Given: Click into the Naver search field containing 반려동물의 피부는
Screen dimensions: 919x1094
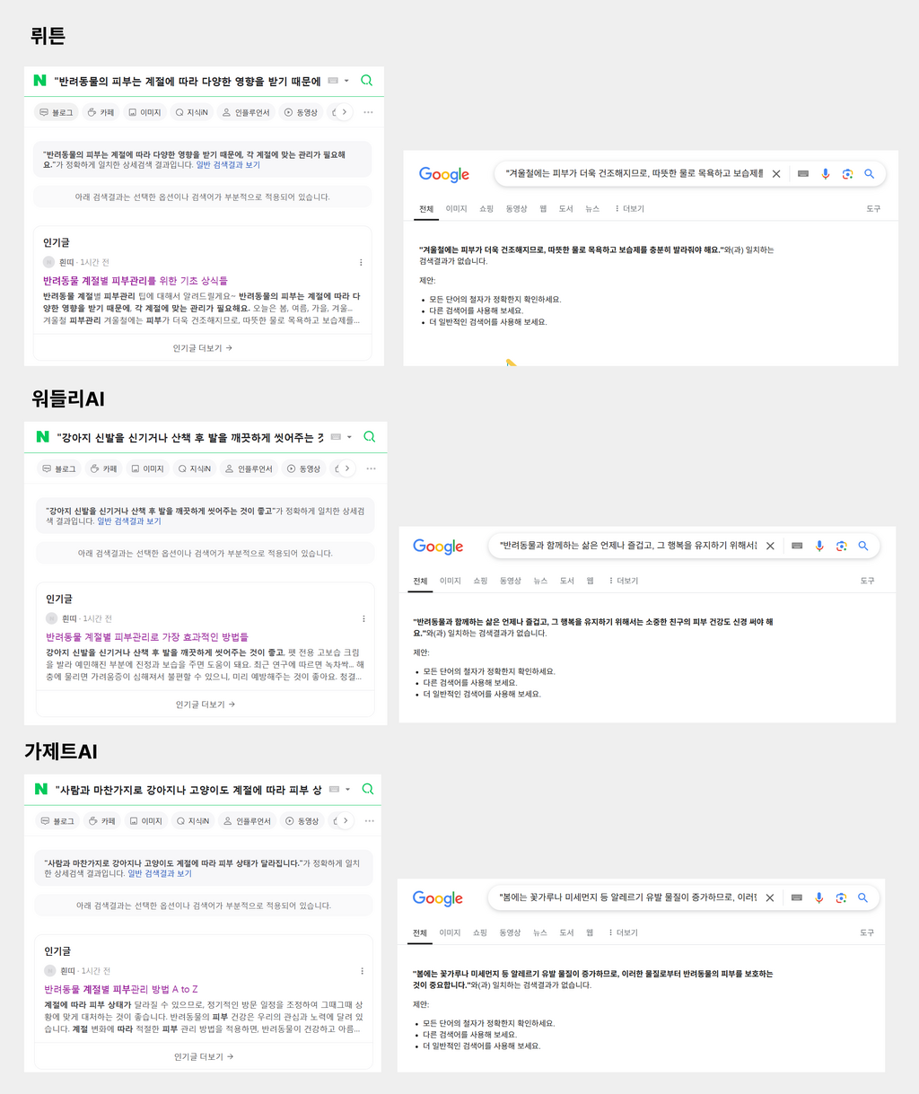Looking at the screenshot, I should pos(188,81).
